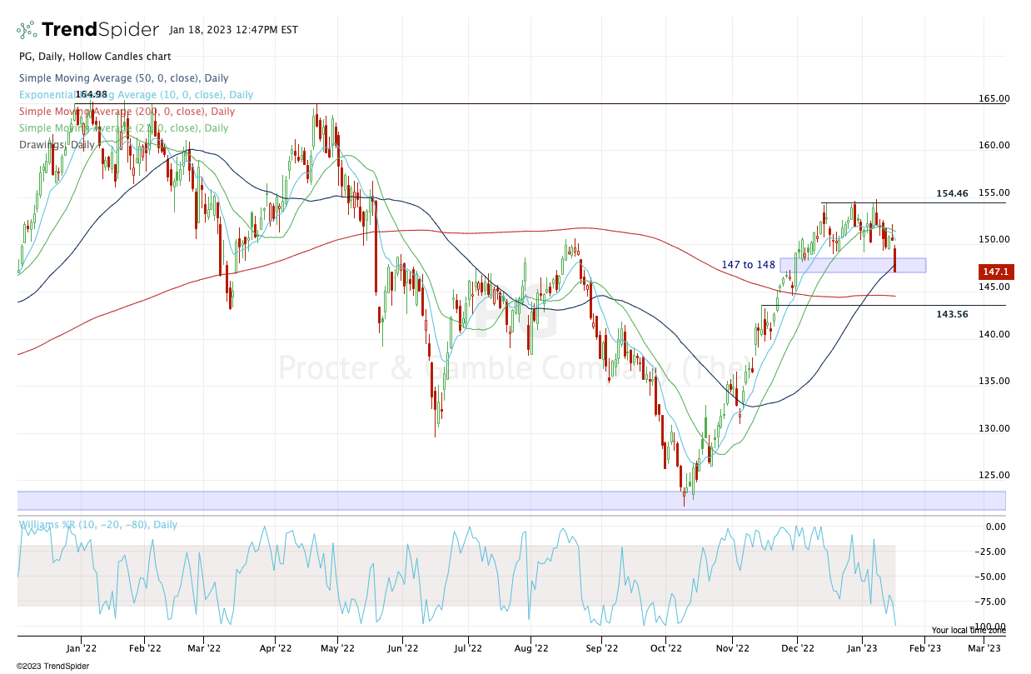Click the 160.00 price axis label
This screenshot has width=1031, height=674.
tap(994, 145)
